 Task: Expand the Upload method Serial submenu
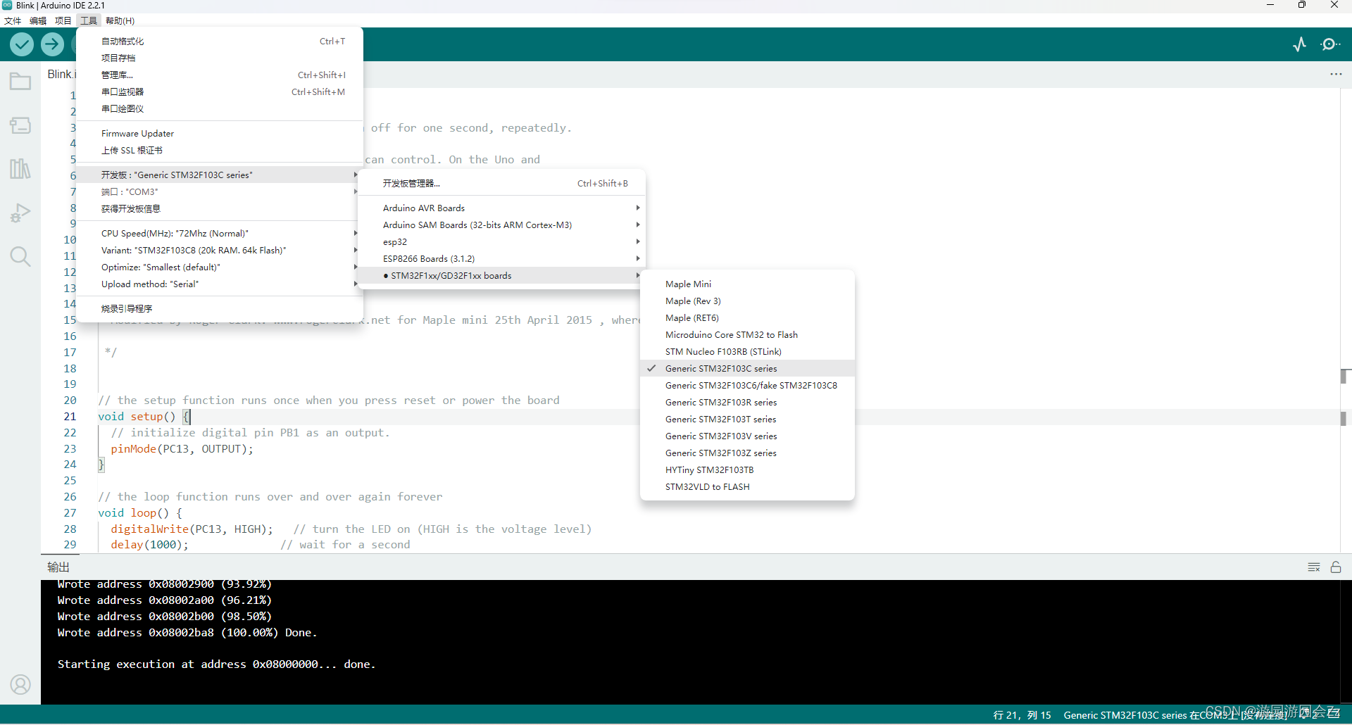[219, 284]
